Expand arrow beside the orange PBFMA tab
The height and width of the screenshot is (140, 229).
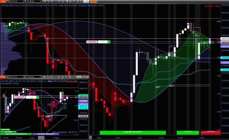(x=97, y=1)
